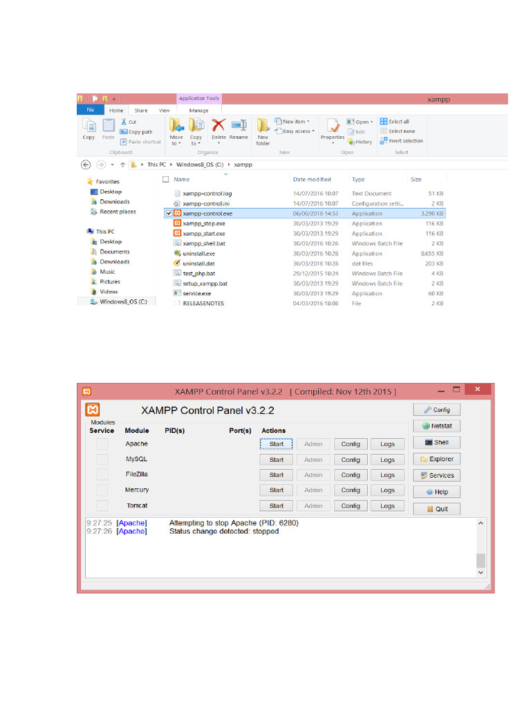The height and width of the screenshot is (708, 531).
Task: Open the top-right Config button with wrench
Action: point(437,409)
